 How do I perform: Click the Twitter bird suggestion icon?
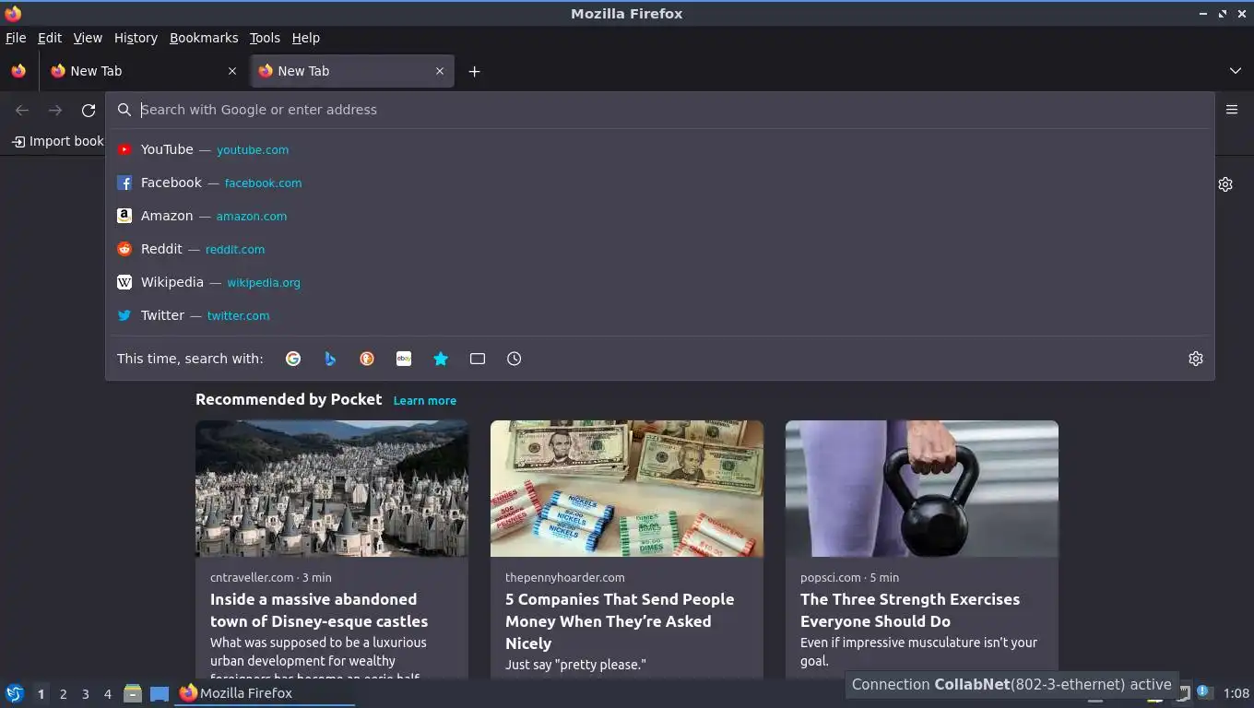(124, 315)
